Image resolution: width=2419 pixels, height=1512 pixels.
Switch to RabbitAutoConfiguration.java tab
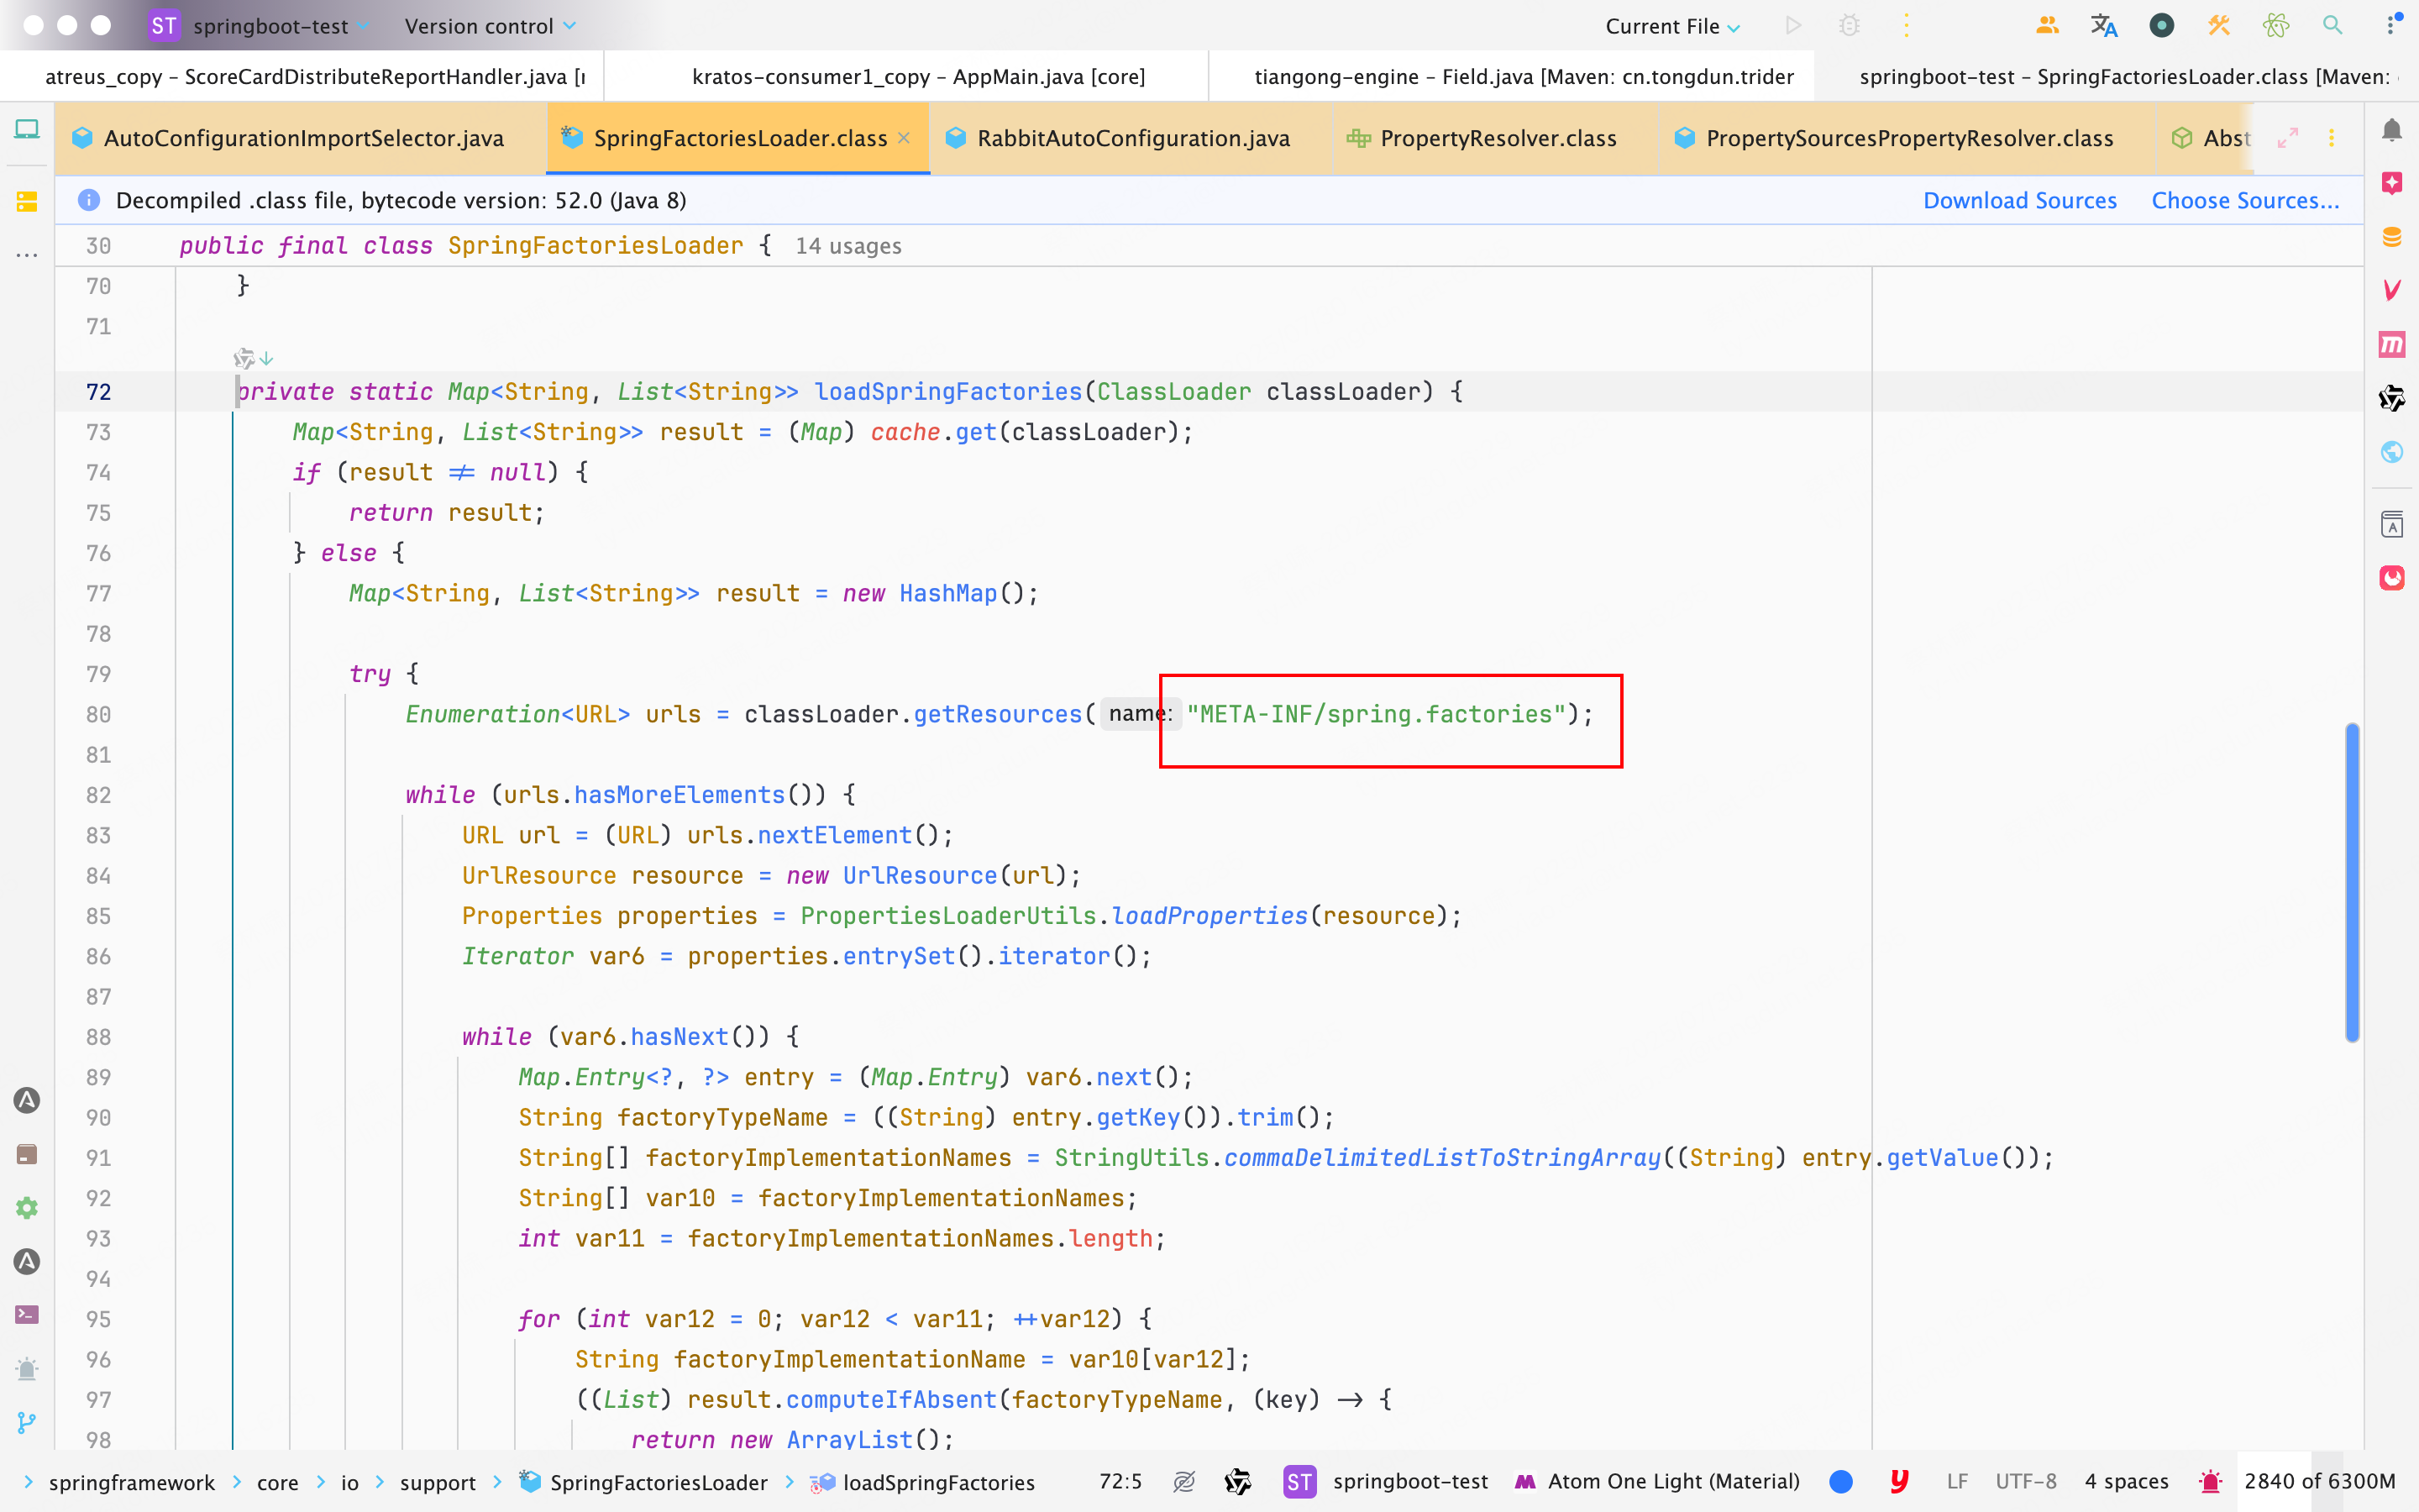click(1132, 138)
